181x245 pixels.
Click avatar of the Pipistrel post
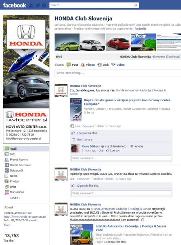pos(61,174)
